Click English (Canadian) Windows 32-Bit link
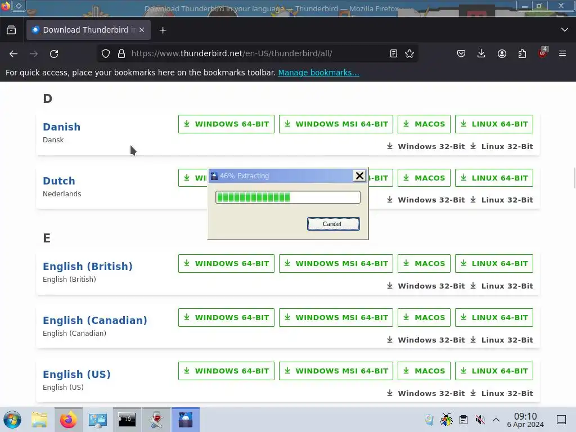576x432 pixels. (426, 340)
